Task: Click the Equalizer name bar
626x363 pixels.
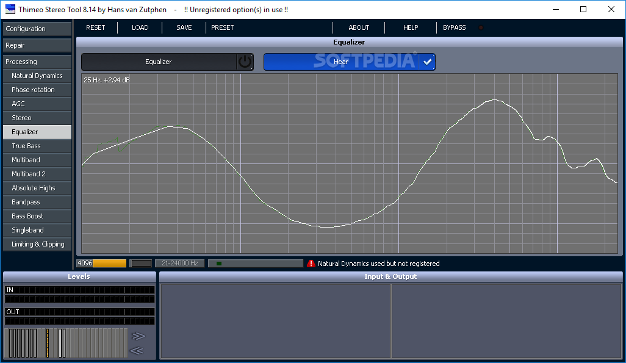Action: coord(159,62)
